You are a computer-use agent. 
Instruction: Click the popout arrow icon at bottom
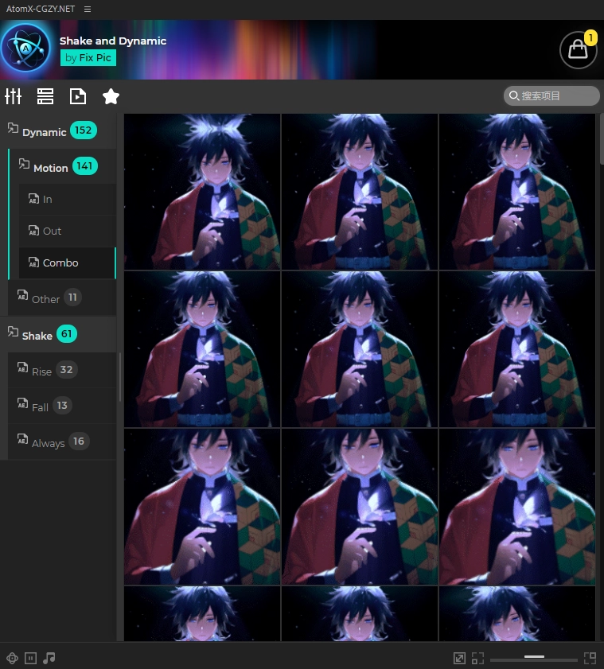click(x=459, y=658)
